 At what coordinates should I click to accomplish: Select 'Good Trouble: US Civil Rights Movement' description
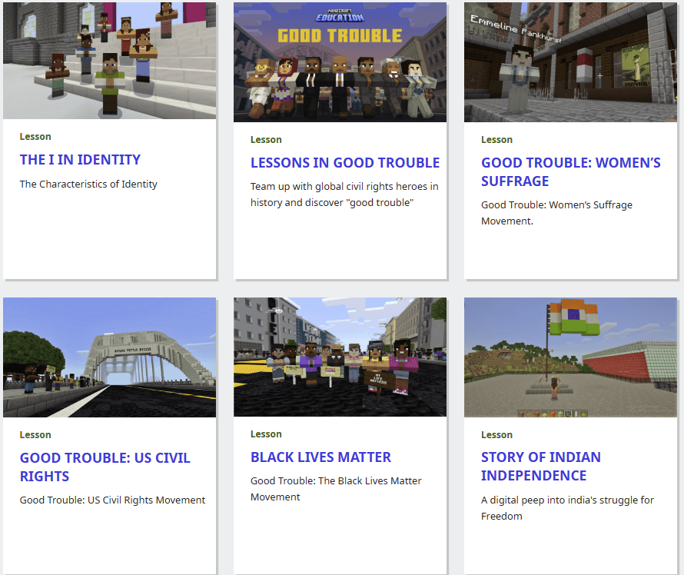(x=112, y=500)
